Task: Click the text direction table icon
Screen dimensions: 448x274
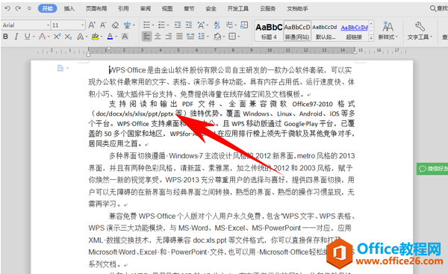Action: [x=244, y=25]
